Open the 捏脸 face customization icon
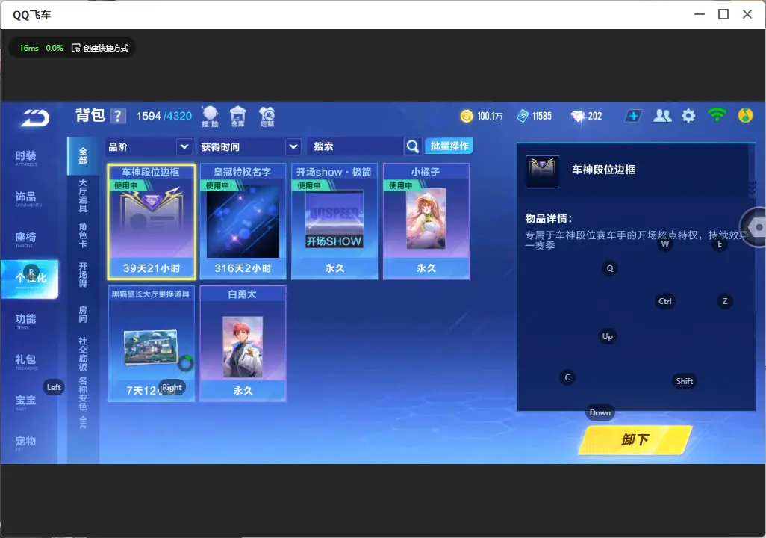The width and height of the screenshot is (766, 538). coord(210,117)
